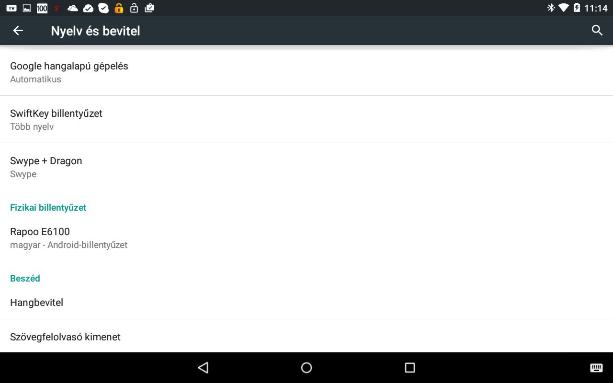This screenshot has width=613, height=383.
Task: Go back using the arrow icon
Action: point(18,31)
